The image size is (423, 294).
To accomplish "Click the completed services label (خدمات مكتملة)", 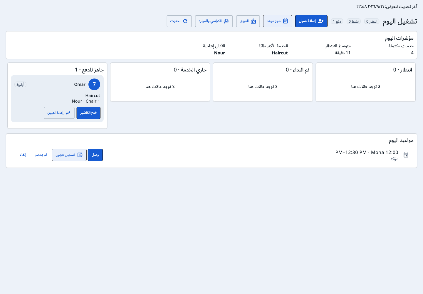I will coord(401,46).
